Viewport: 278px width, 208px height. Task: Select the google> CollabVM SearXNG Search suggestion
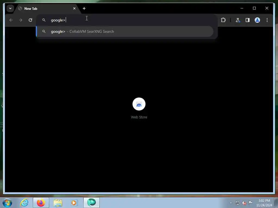[x=125, y=31]
